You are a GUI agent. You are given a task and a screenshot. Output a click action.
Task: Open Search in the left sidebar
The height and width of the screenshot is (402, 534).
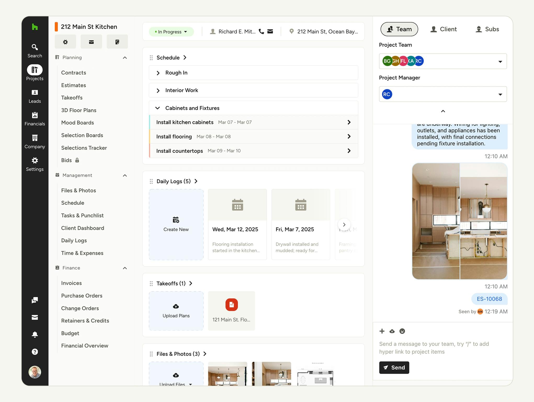(x=35, y=51)
